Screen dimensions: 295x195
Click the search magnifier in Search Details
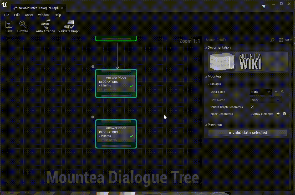coord(272,40)
